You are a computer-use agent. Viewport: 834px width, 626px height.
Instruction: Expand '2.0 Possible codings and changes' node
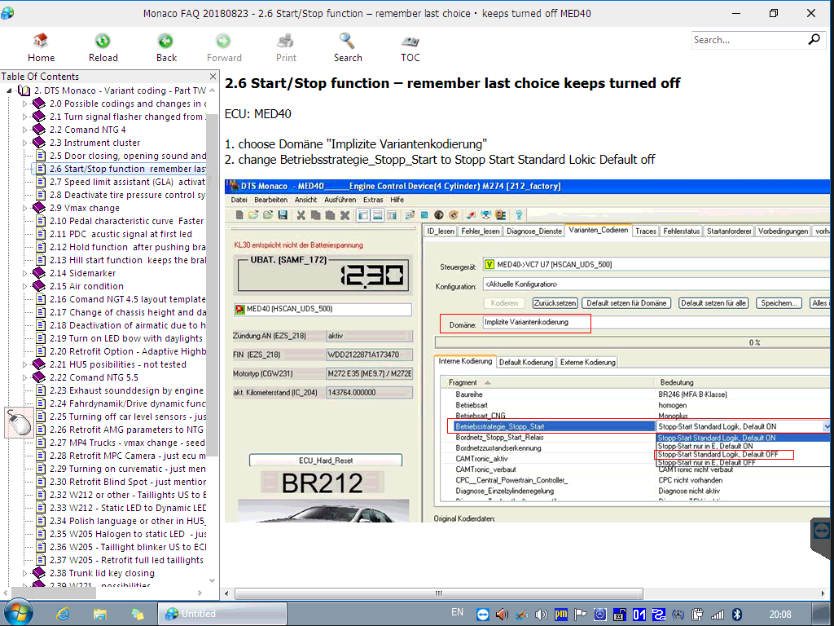(24, 104)
